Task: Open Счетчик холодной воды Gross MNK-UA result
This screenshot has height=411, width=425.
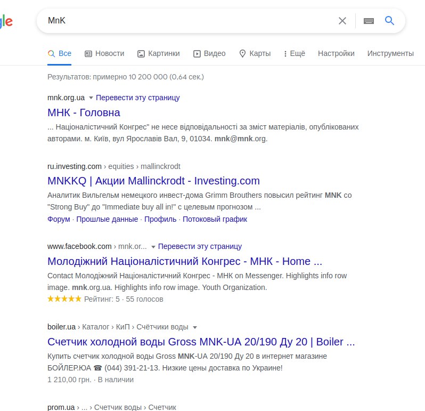Action: tap(201, 342)
